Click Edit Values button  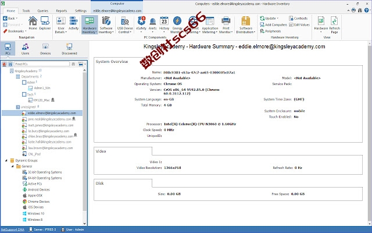coord(299,24)
